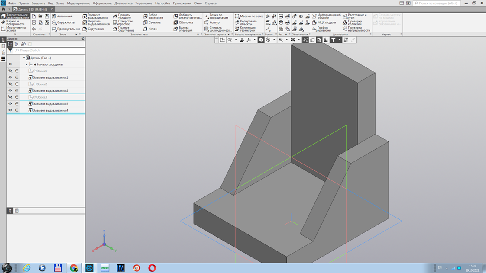Switch to Деталь БЕЗ ИМЕНИ1 document tab
This screenshot has width=486, height=273.
(x=32, y=9)
